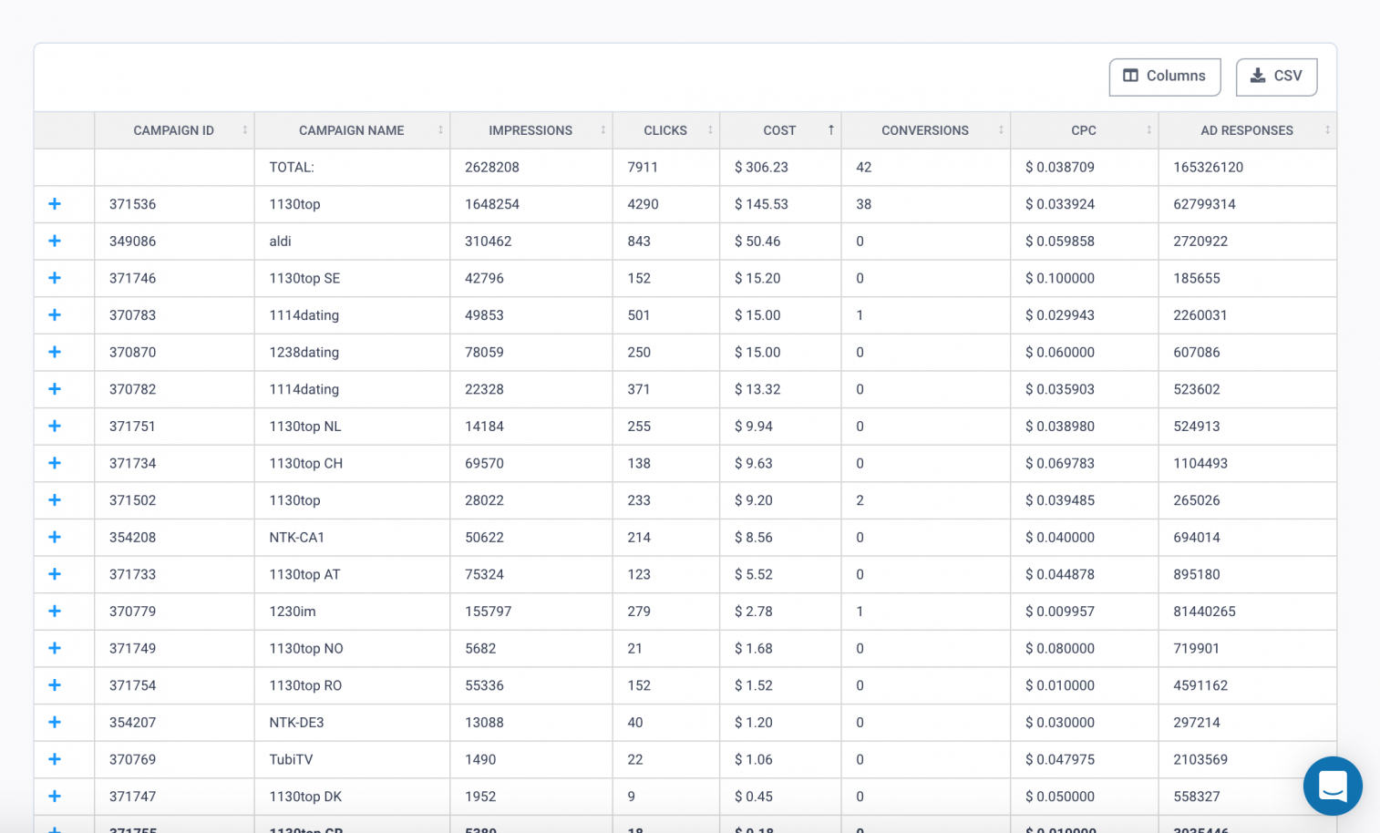Image resolution: width=1380 pixels, height=833 pixels.
Task: Click plus icon for NTK-CA1 campaign
Action: click(x=55, y=537)
